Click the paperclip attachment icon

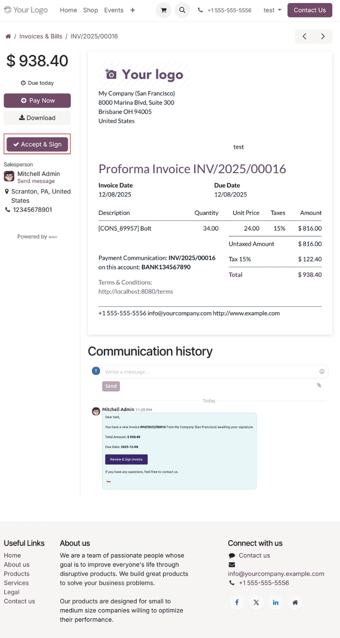pyautogui.click(x=319, y=385)
